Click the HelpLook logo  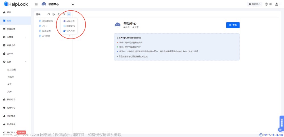tap(16, 4)
